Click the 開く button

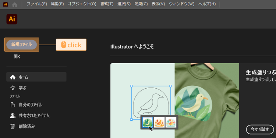tap(17, 57)
